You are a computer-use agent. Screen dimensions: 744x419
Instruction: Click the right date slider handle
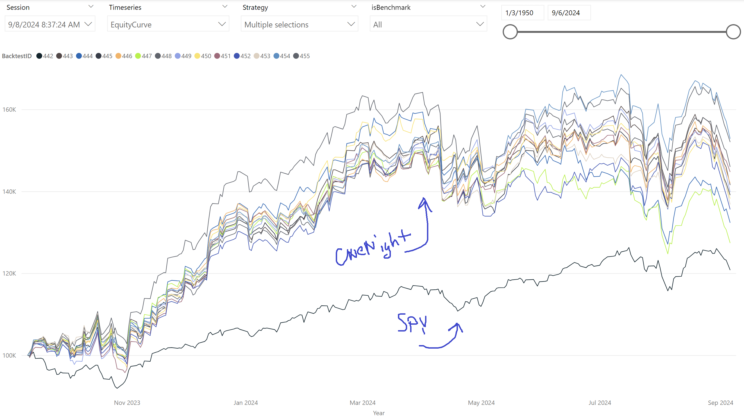[x=733, y=32]
